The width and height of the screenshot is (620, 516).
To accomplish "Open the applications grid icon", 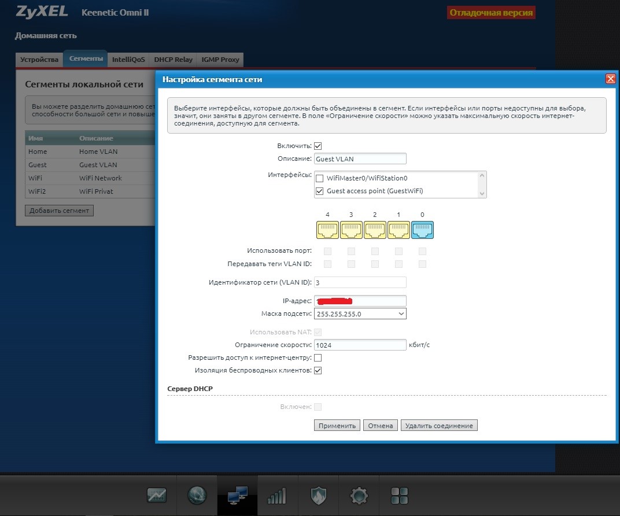I will click(x=399, y=495).
